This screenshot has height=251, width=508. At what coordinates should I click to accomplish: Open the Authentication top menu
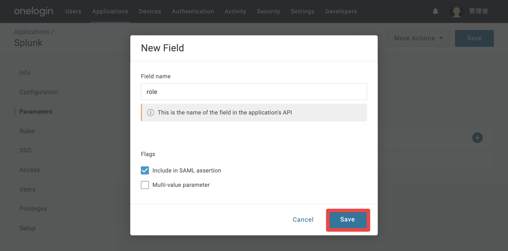click(193, 11)
